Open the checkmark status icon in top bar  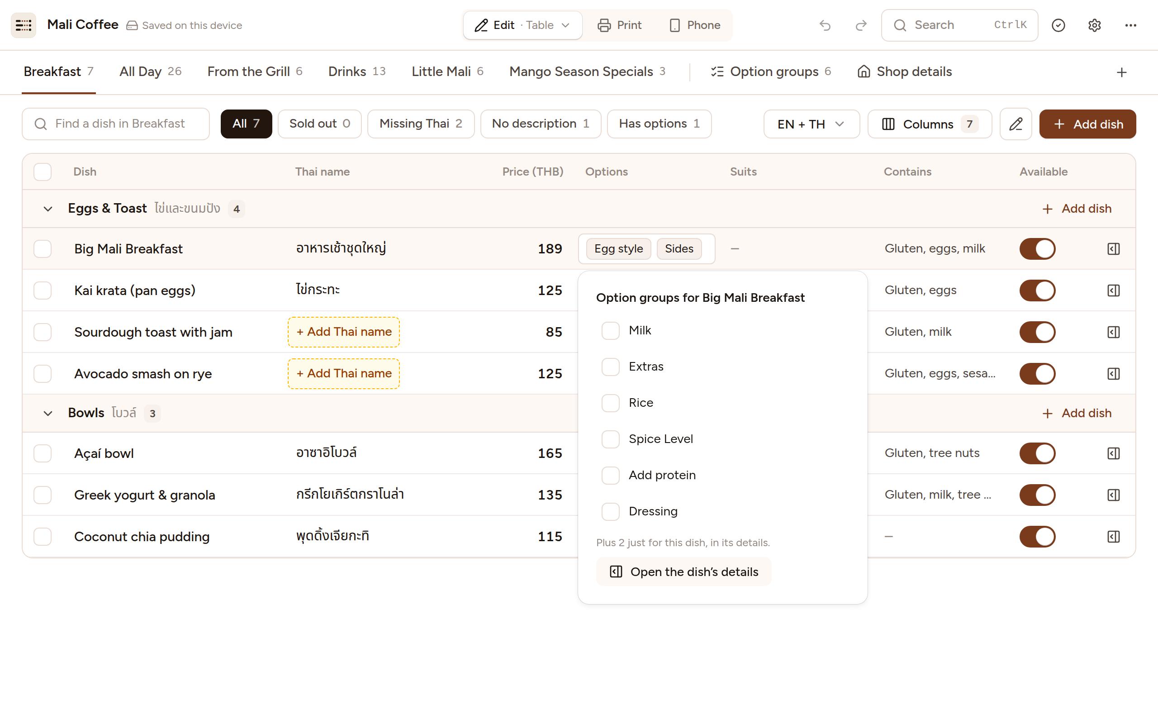(x=1058, y=25)
